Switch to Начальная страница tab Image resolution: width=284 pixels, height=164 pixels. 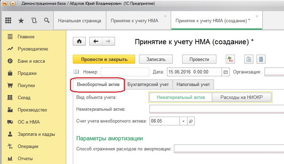[x=79, y=21]
